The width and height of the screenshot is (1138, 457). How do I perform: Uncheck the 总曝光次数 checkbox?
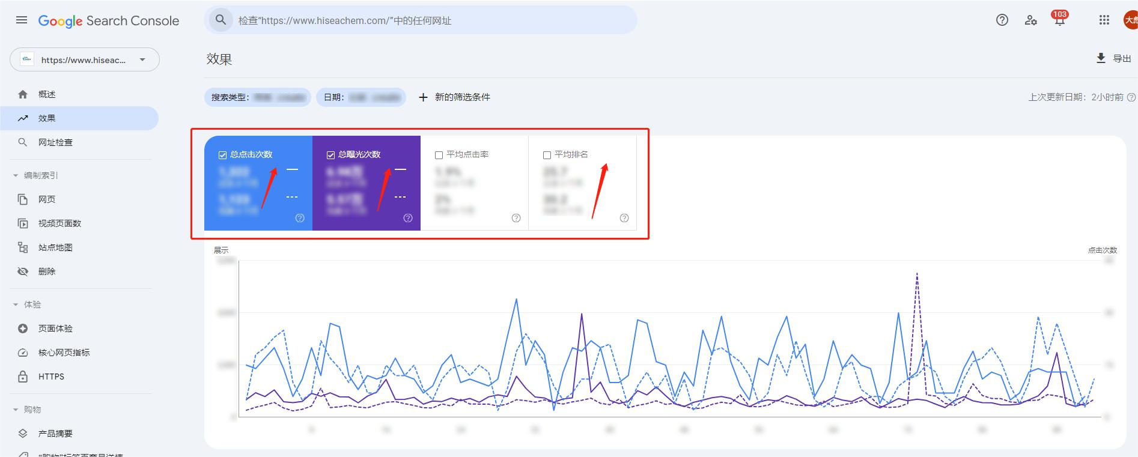330,155
